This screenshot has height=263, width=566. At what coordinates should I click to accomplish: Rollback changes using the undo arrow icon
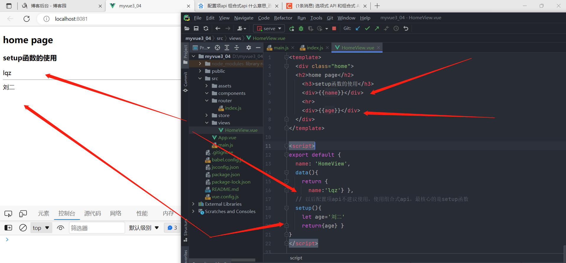pyautogui.click(x=406, y=28)
